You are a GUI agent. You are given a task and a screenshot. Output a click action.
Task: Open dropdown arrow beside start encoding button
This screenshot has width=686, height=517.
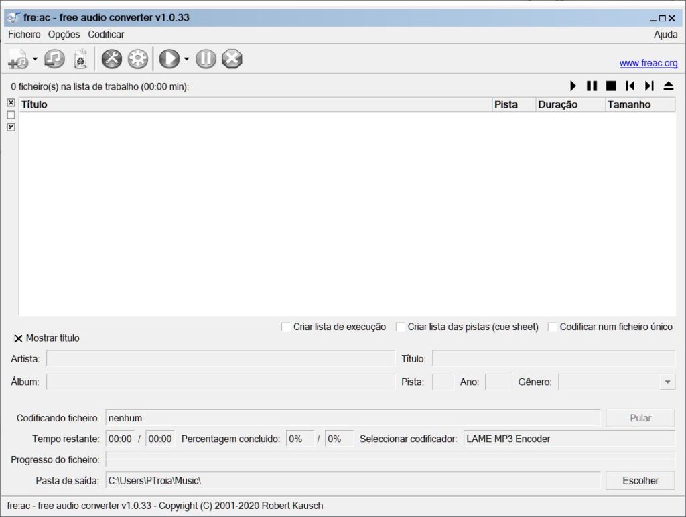186,59
